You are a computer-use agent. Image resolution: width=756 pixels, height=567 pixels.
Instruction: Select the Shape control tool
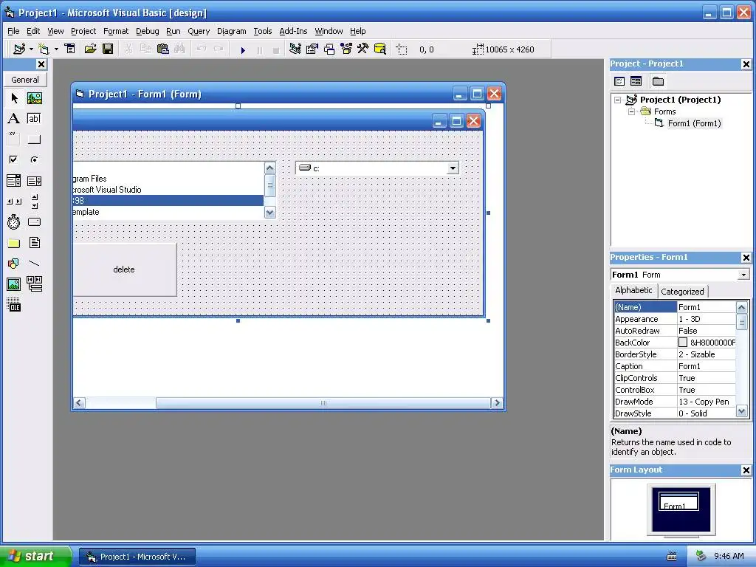point(14,264)
